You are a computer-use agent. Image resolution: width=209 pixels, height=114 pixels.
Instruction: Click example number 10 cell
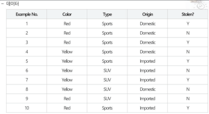(27, 108)
